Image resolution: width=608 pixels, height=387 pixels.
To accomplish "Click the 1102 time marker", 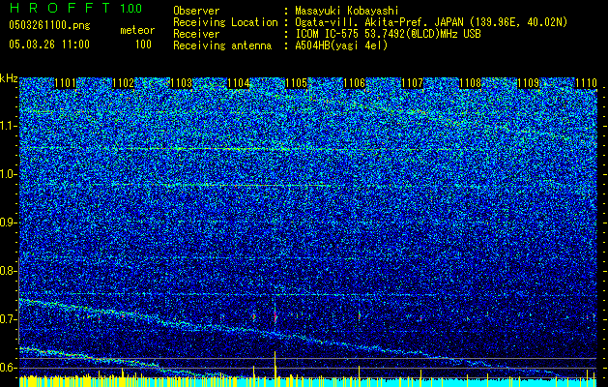I will click(x=124, y=83).
